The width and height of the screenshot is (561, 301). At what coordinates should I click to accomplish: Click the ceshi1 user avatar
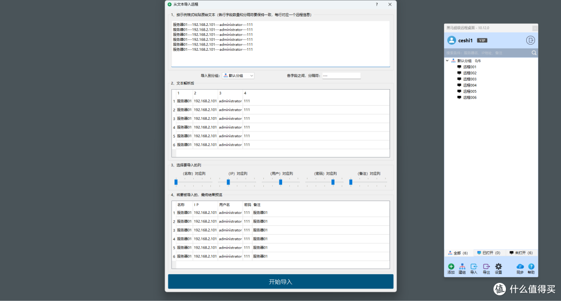click(x=451, y=40)
